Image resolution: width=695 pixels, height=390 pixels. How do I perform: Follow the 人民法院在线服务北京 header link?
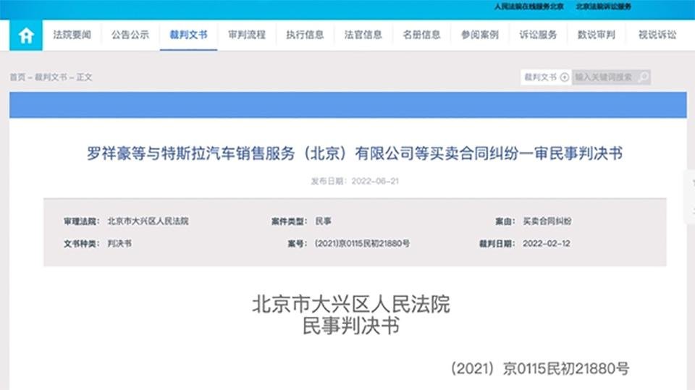528,7
